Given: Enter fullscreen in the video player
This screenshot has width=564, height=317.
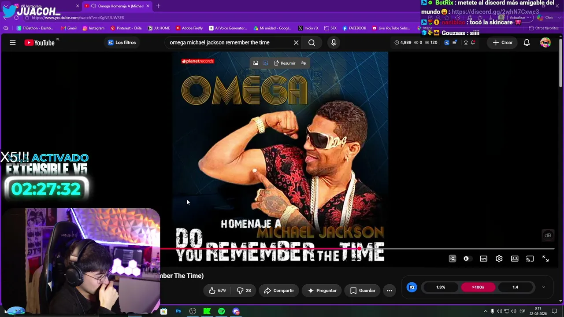Looking at the screenshot, I should point(545,259).
